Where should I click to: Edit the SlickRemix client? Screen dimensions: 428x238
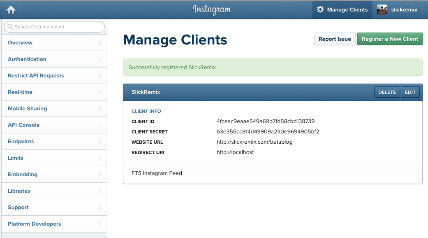tap(410, 92)
